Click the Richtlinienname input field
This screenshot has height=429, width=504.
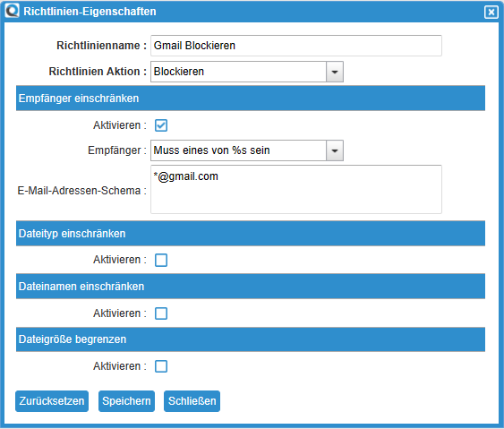click(x=296, y=46)
